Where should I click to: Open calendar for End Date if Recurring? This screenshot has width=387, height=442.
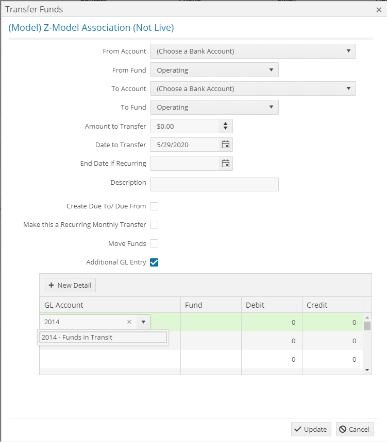click(x=226, y=164)
